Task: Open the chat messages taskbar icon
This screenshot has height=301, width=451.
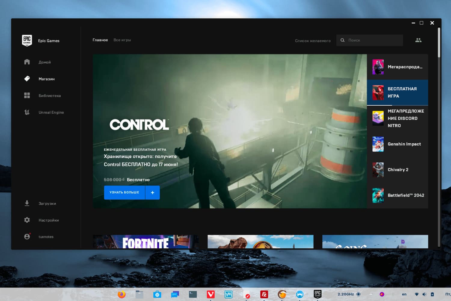Action: tap(175, 294)
